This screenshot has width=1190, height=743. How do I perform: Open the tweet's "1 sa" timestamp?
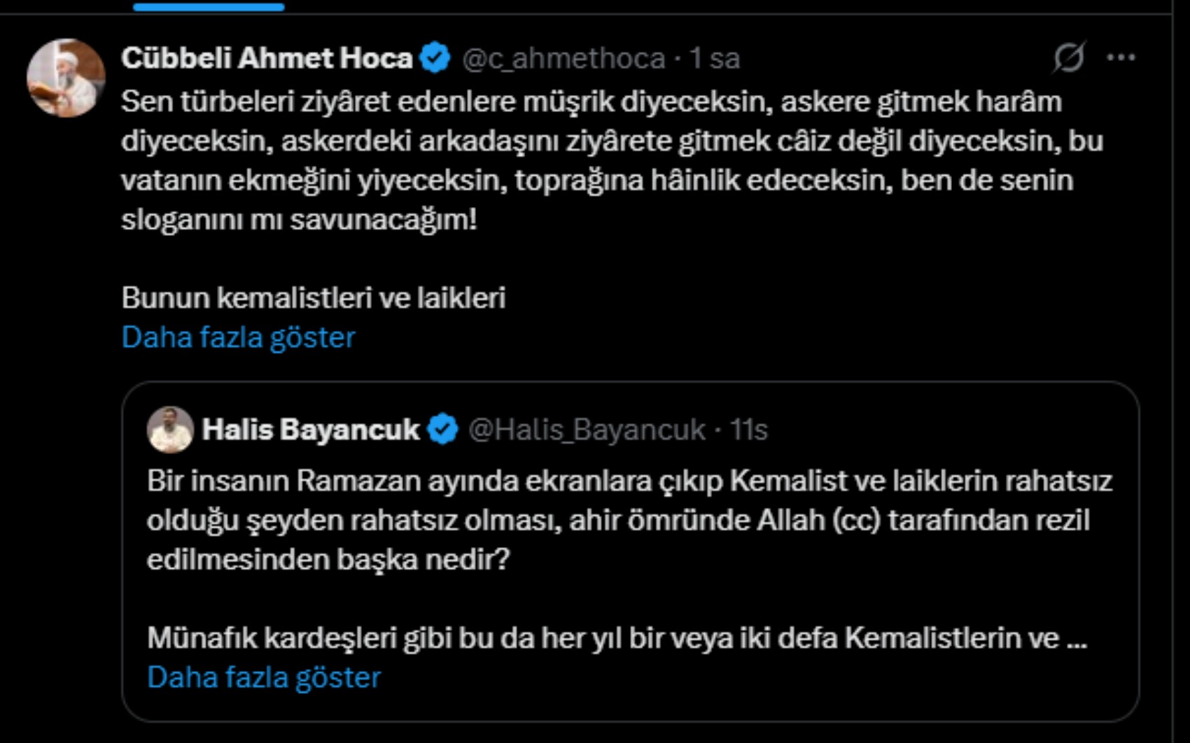715,59
